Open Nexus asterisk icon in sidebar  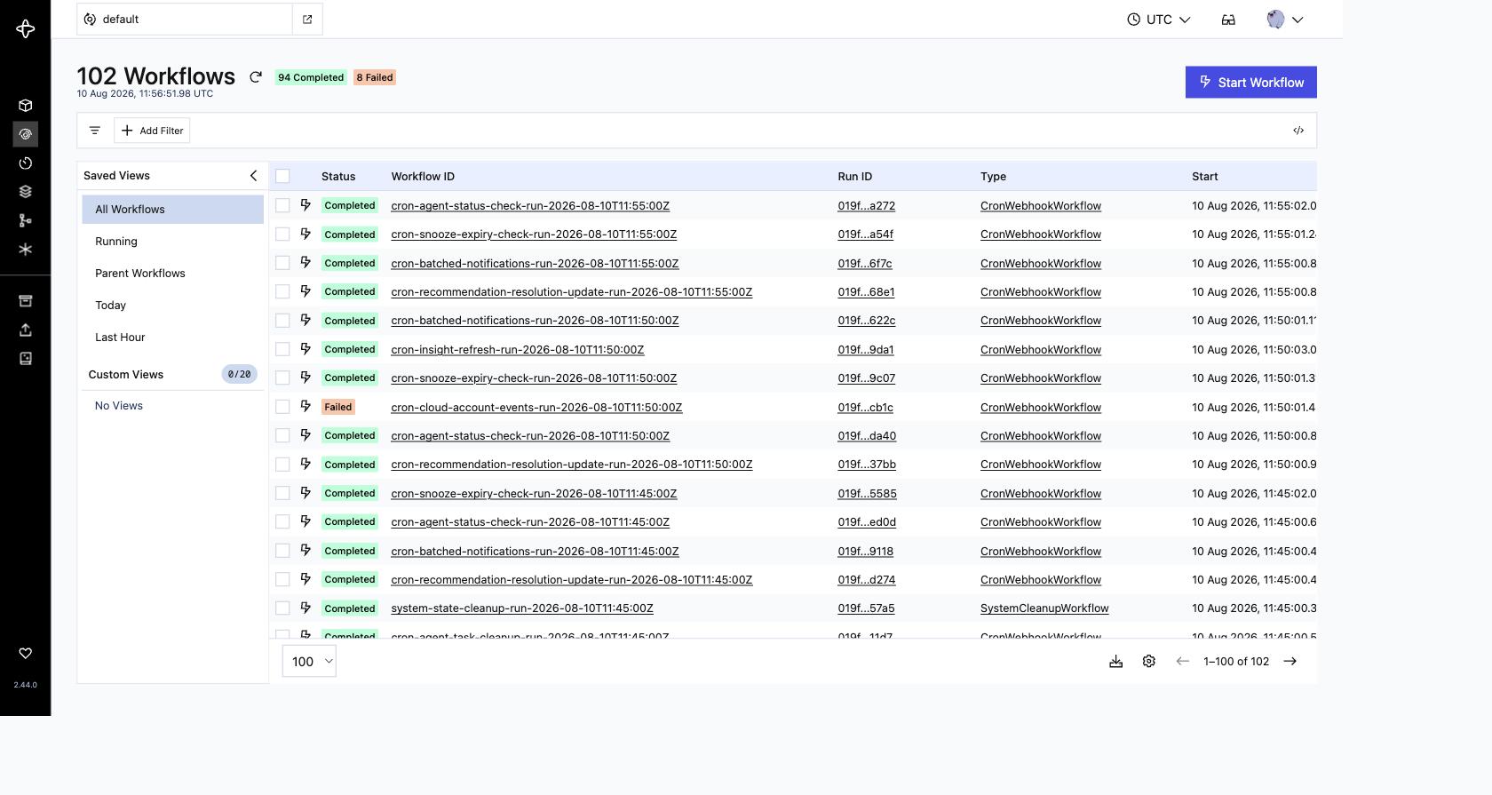(x=26, y=250)
